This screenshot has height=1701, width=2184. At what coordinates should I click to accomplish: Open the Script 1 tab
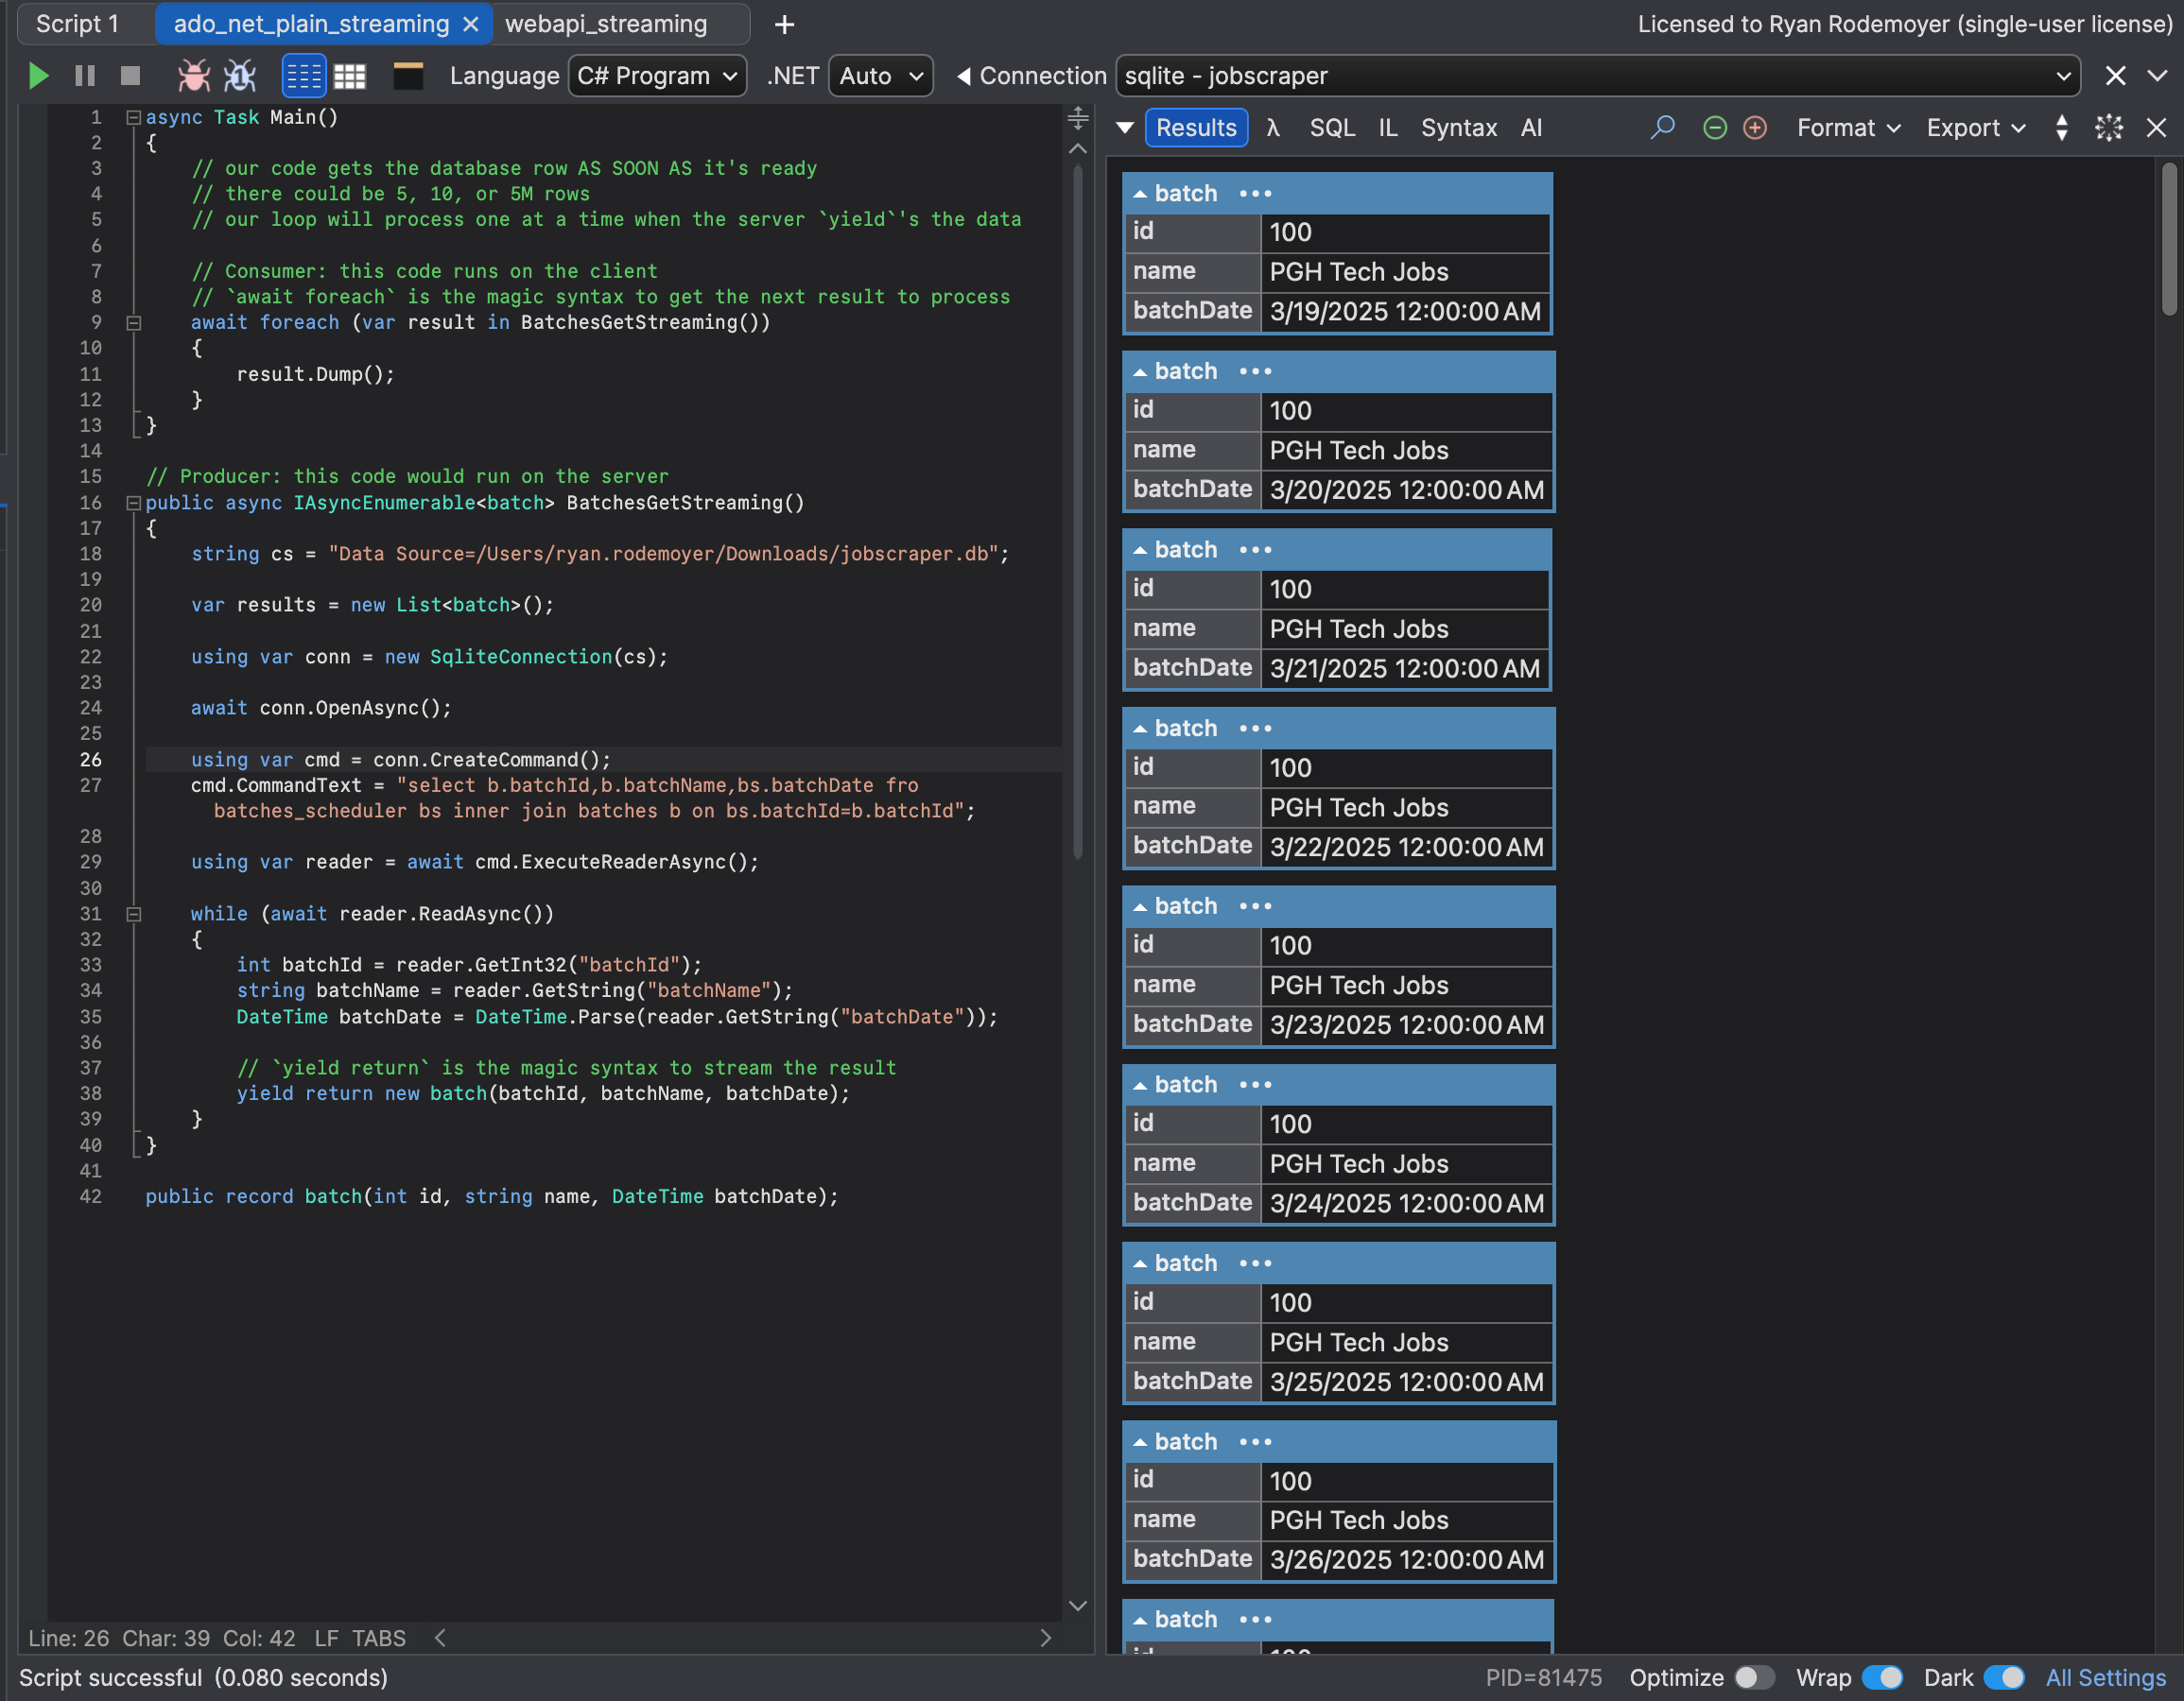click(x=78, y=24)
